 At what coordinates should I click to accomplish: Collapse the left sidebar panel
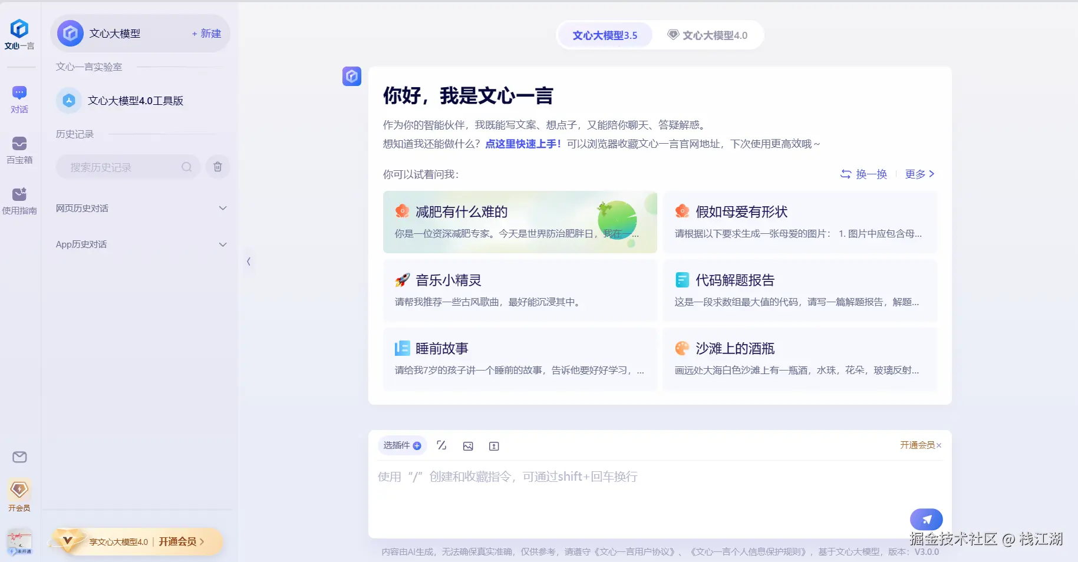249,262
